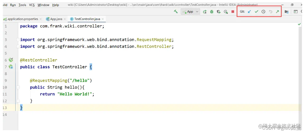Screen dimensions: 305x133
Task: Close the App.java tab
Action: pos(65,19)
